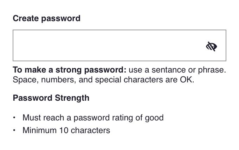Click the bold "To make a strong password:" text
The image size is (239, 150).
pyautogui.click(x=70, y=70)
